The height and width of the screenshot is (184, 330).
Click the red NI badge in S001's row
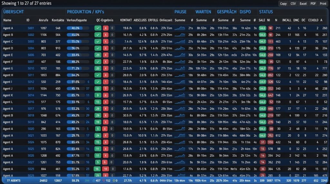pyautogui.click(x=270, y=28)
